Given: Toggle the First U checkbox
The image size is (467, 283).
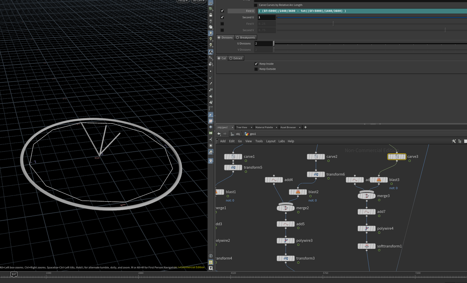Looking at the screenshot, I should (222, 11).
